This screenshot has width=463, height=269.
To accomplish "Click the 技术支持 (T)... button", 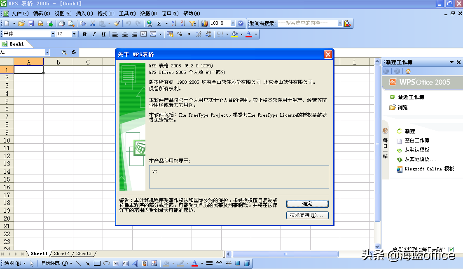I will click(307, 215).
